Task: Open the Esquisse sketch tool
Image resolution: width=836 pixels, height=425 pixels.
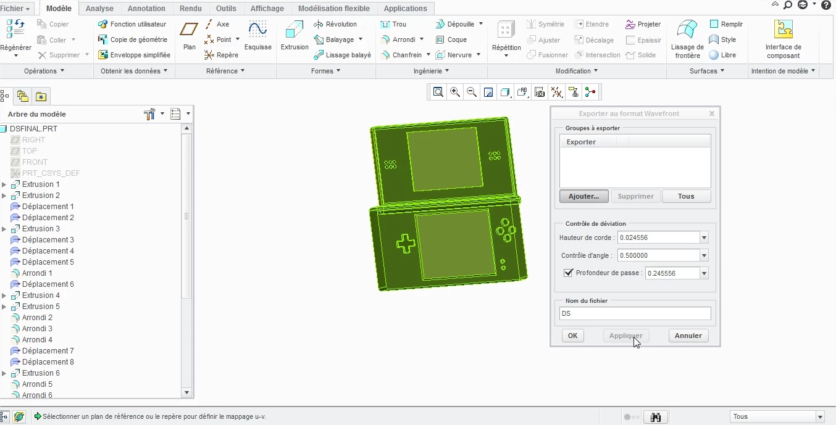Action: point(257,36)
